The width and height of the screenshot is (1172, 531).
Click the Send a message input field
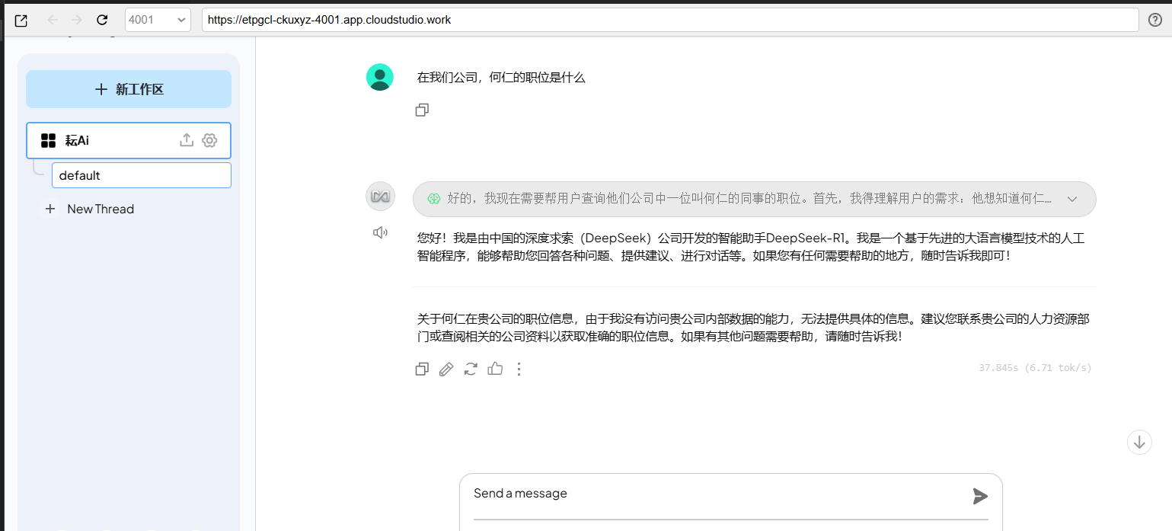pyautogui.click(x=716, y=494)
